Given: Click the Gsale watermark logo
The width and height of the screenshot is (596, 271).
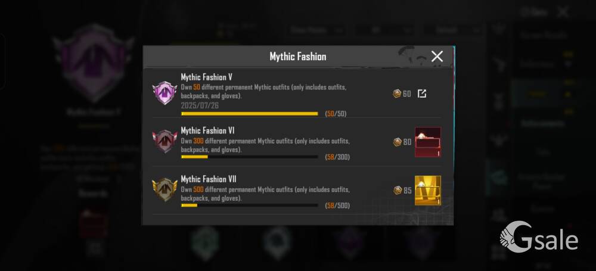Looking at the screenshot, I should (539, 237).
